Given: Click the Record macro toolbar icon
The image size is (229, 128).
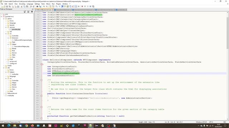Looking at the screenshot, I should 82,6.
